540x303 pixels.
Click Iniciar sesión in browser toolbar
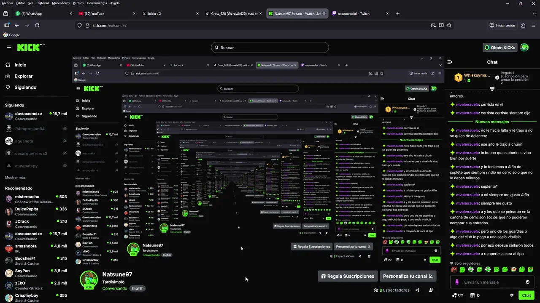point(502,25)
